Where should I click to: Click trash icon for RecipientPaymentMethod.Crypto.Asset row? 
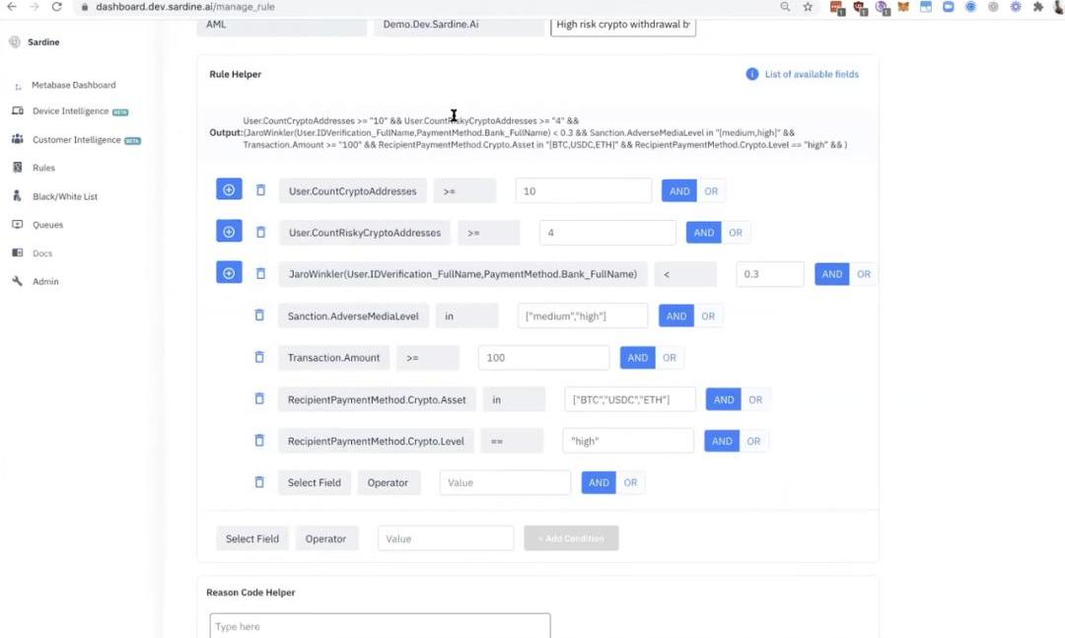pyautogui.click(x=259, y=398)
